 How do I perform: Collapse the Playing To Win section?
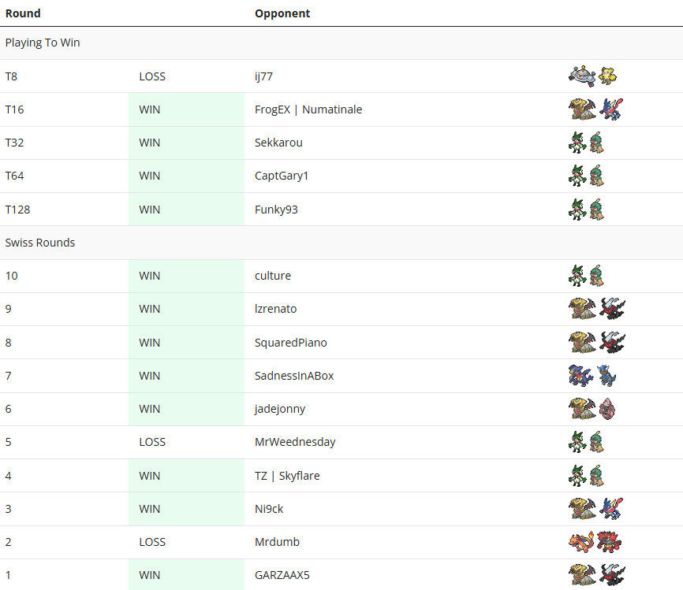click(43, 43)
